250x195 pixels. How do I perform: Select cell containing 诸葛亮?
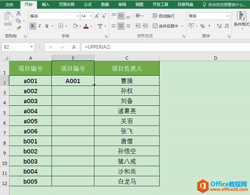tap(127, 111)
